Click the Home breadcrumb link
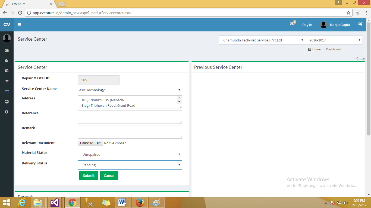This screenshot has height=208, width=371. click(314, 49)
